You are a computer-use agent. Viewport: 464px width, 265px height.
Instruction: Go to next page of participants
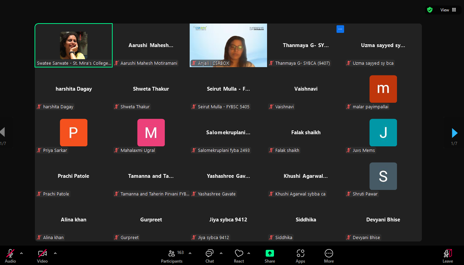coord(455,133)
